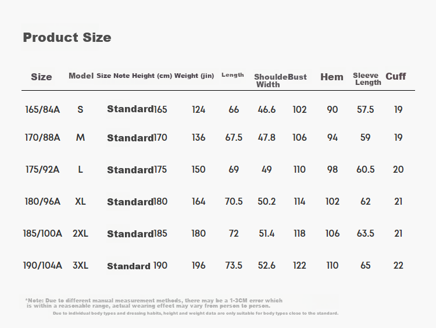Click the 3XL model label

click(x=80, y=265)
